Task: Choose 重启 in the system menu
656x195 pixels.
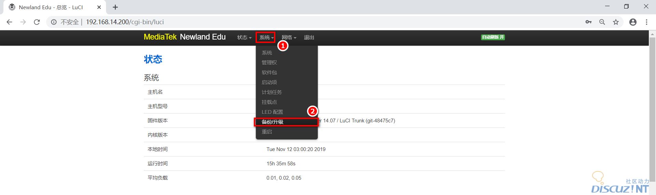Action: point(267,132)
